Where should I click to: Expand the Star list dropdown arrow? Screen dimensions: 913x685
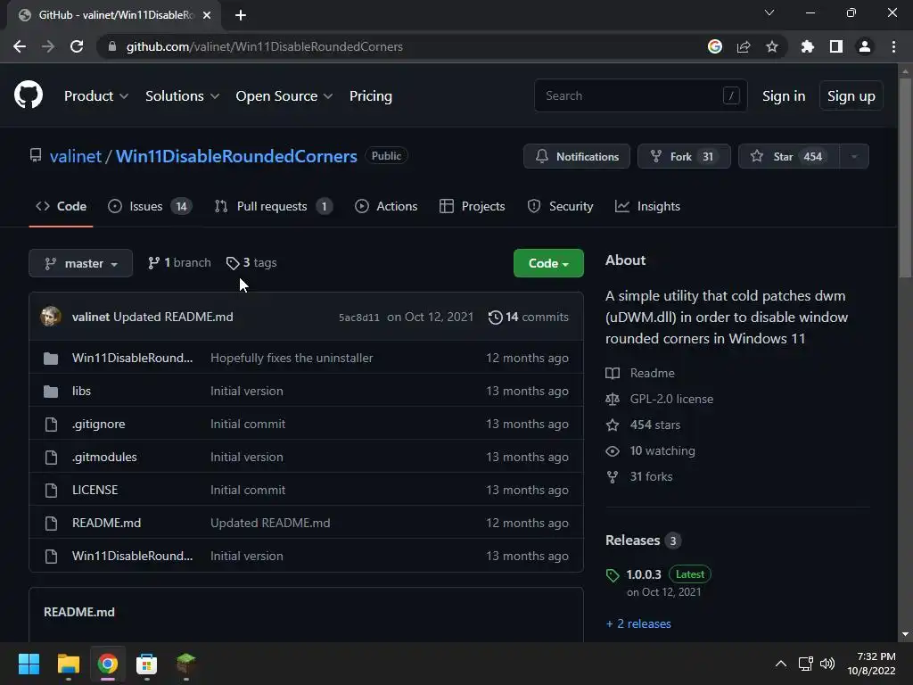[854, 156]
